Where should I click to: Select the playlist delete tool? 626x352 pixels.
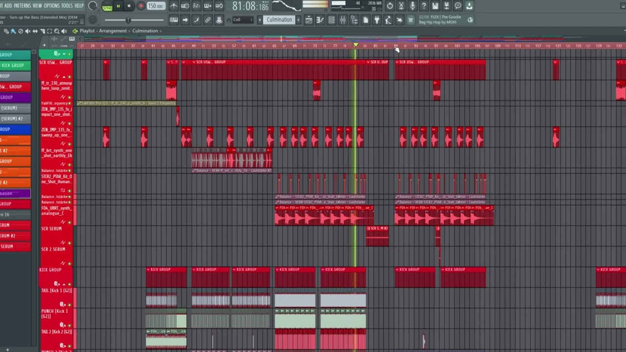tap(21, 31)
